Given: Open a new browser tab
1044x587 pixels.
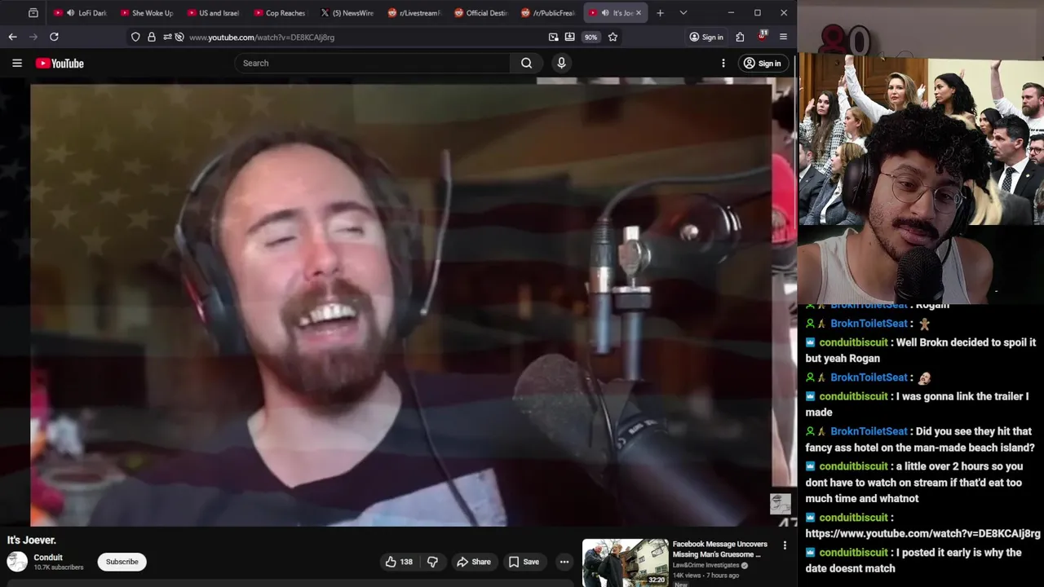Looking at the screenshot, I should [660, 13].
